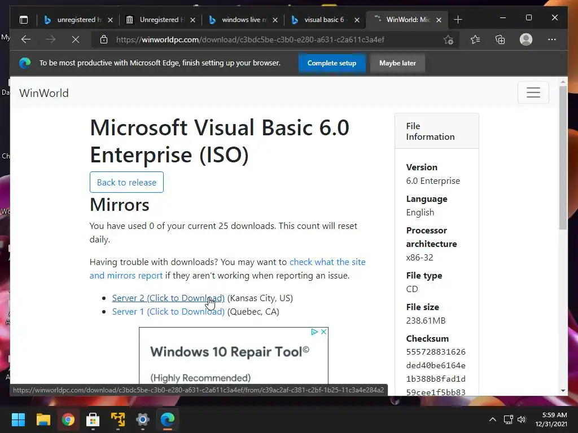Open the tab actions menu icon

(x=24, y=20)
